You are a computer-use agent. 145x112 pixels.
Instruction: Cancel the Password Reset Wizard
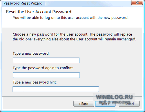click(129, 104)
